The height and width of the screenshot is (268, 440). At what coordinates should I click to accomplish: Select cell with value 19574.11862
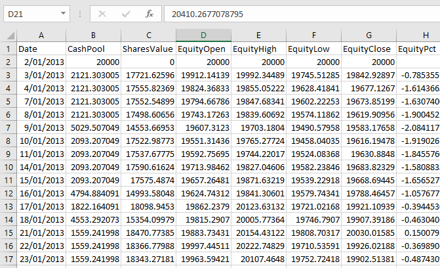pos(313,114)
